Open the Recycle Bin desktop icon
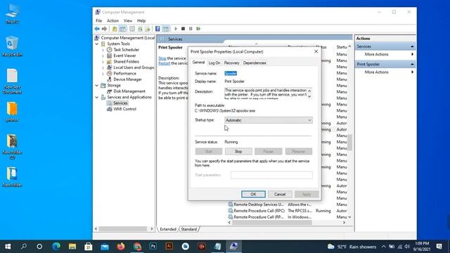The width and height of the screenshot is (450, 253). tap(12, 46)
